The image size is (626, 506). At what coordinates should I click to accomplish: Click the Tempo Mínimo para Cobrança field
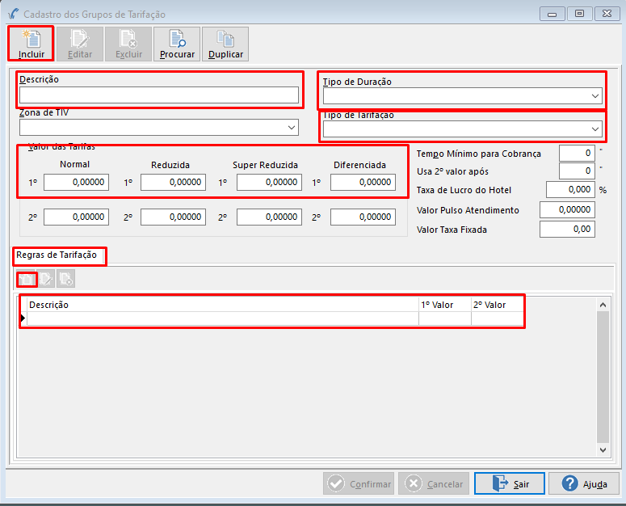(577, 154)
